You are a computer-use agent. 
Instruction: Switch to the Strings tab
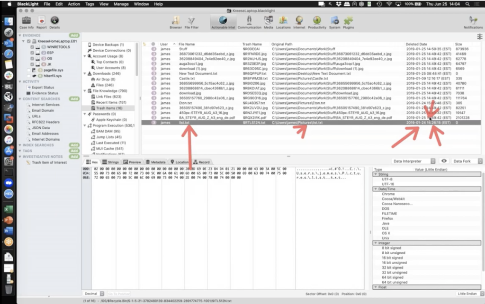pos(110,162)
